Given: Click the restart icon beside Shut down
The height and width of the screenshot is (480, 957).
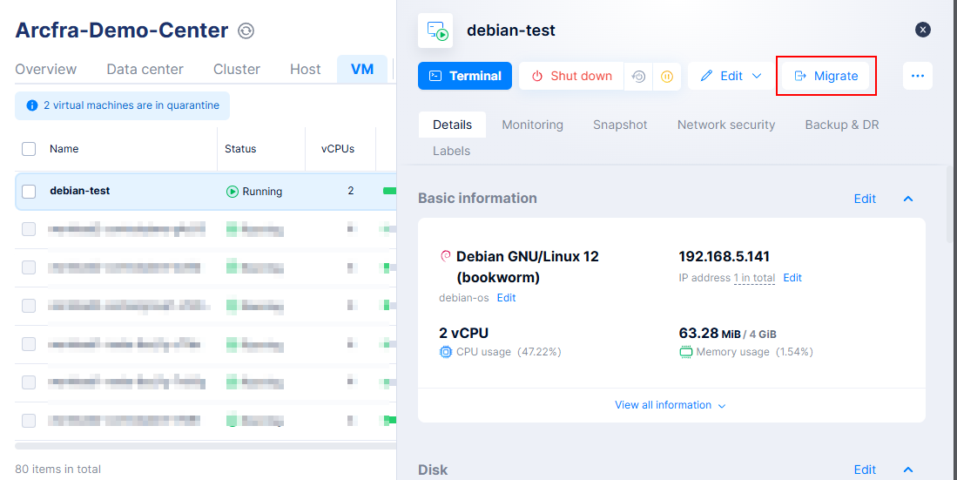Looking at the screenshot, I should (639, 76).
